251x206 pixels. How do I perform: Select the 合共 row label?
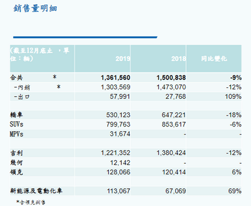(x=17, y=78)
